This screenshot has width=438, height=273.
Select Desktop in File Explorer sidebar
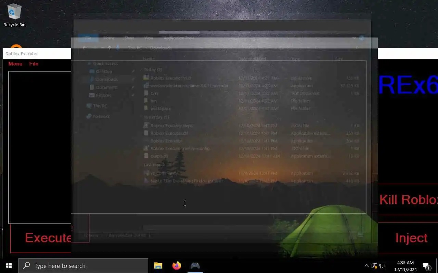[104, 72]
